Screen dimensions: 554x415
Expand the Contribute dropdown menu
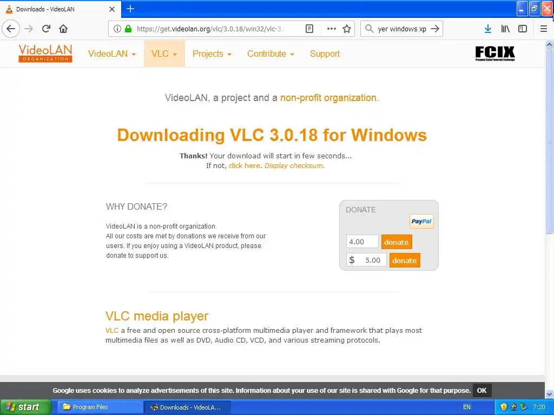(x=271, y=53)
